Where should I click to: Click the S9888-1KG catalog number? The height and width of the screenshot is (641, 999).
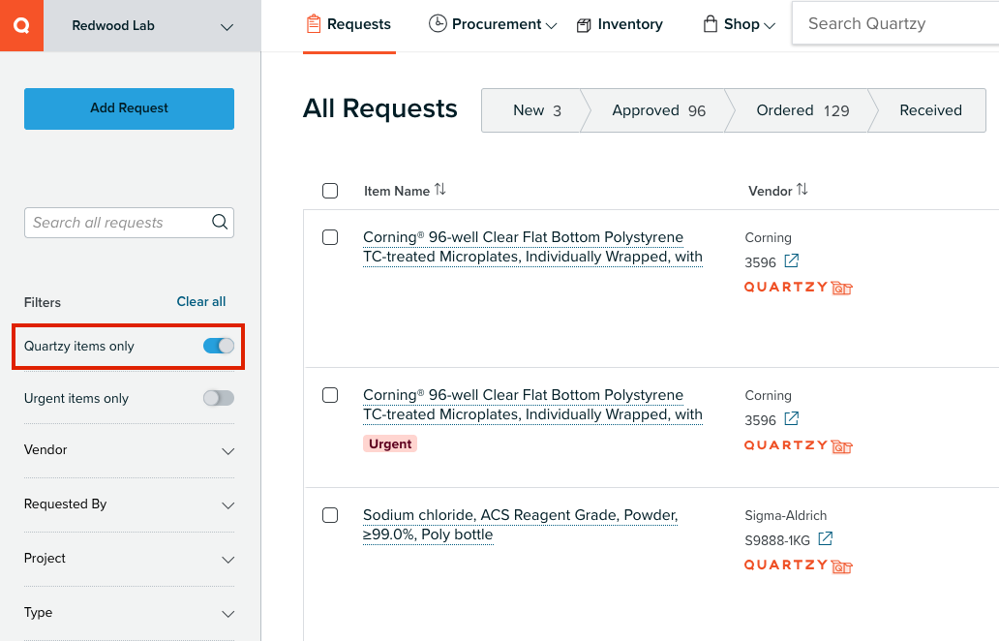coord(777,541)
